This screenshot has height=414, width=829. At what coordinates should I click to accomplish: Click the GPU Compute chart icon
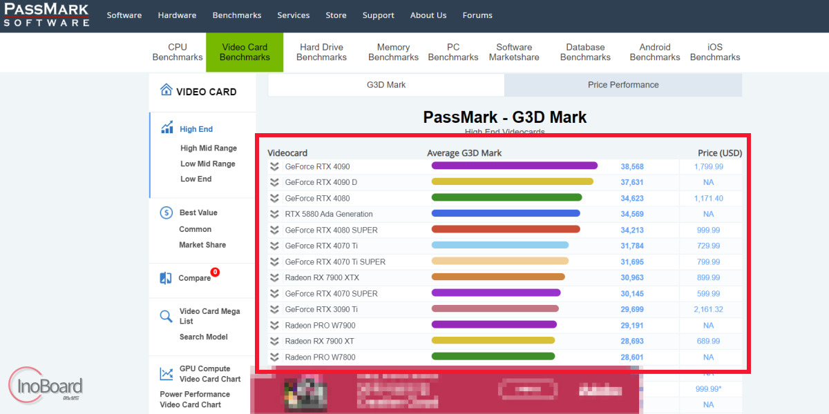click(x=166, y=374)
